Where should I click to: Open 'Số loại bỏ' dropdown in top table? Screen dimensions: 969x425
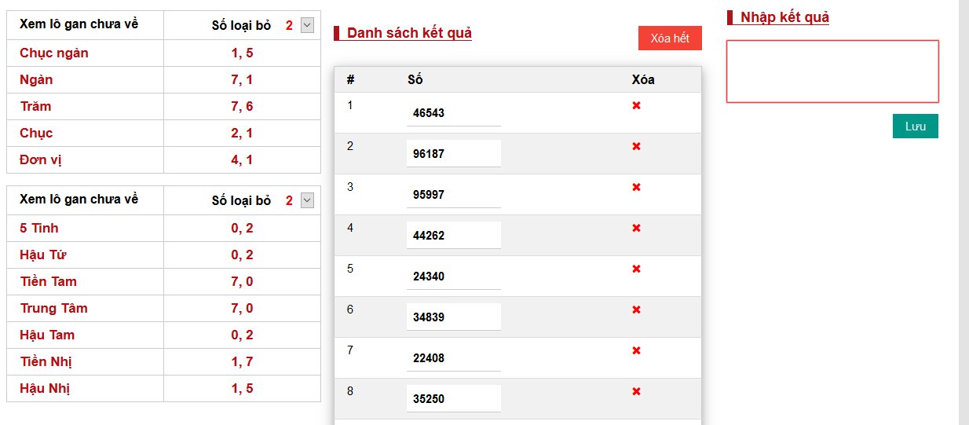coord(307,26)
